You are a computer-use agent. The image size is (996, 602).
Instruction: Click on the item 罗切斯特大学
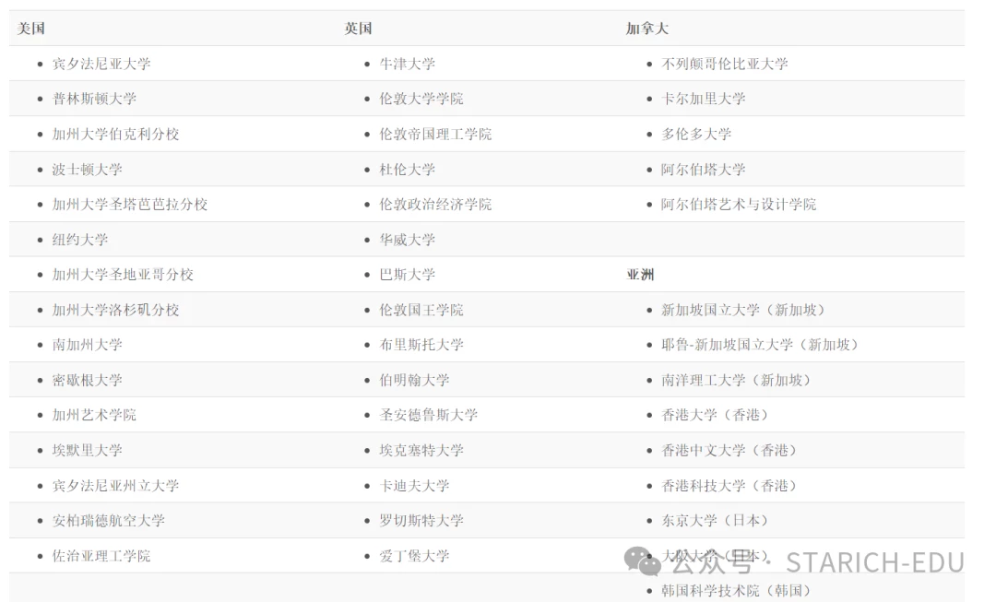421,521
